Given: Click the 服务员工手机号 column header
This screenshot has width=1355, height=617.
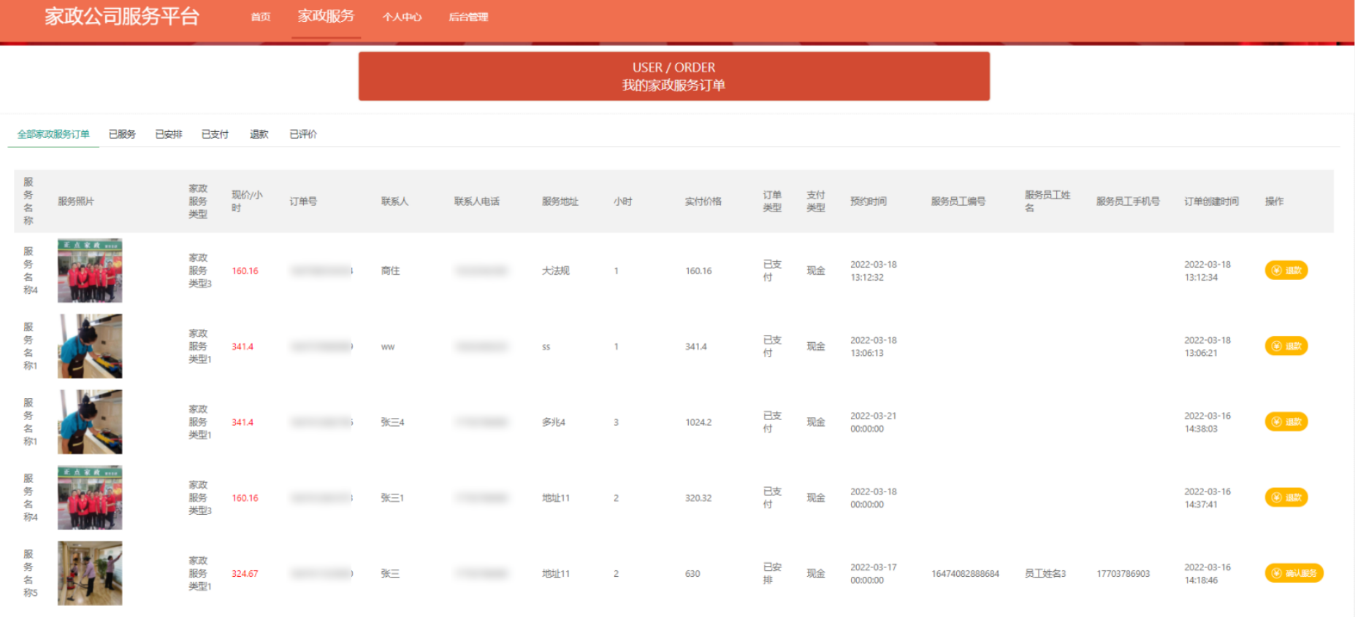Looking at the screenshot, I should click(x=1128, y=201).
